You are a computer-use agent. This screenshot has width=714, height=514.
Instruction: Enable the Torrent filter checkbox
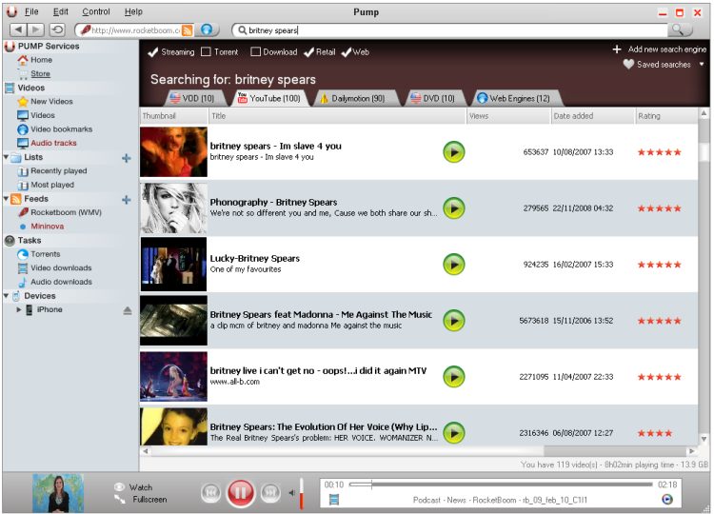[x=206, y=52]
